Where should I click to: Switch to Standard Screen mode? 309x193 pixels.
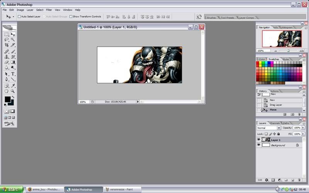pyautogui.click(x=6, y=118)
